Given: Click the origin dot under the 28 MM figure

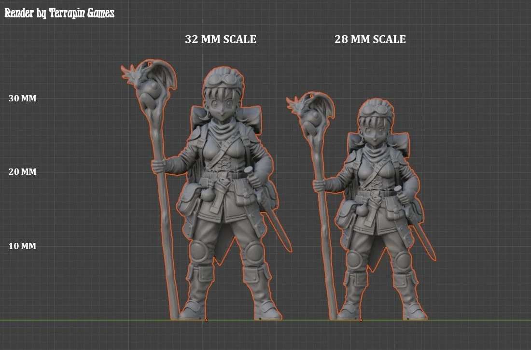Looking at the screenshot, I should click(361, 320).
